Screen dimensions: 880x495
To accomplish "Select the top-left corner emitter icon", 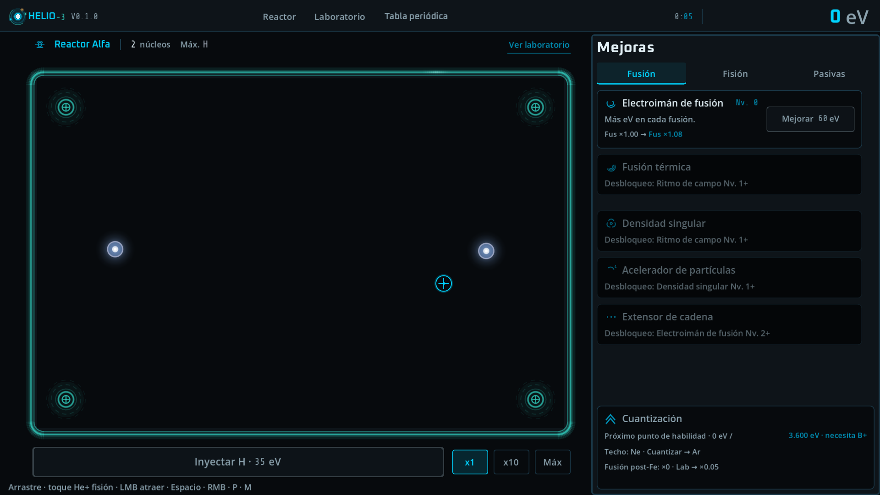I will tap(66, 107).
